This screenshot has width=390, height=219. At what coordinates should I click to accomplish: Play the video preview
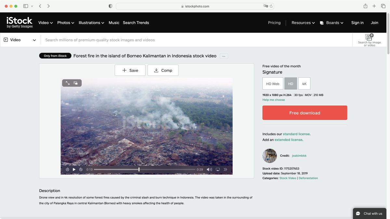tap(74, 169)
